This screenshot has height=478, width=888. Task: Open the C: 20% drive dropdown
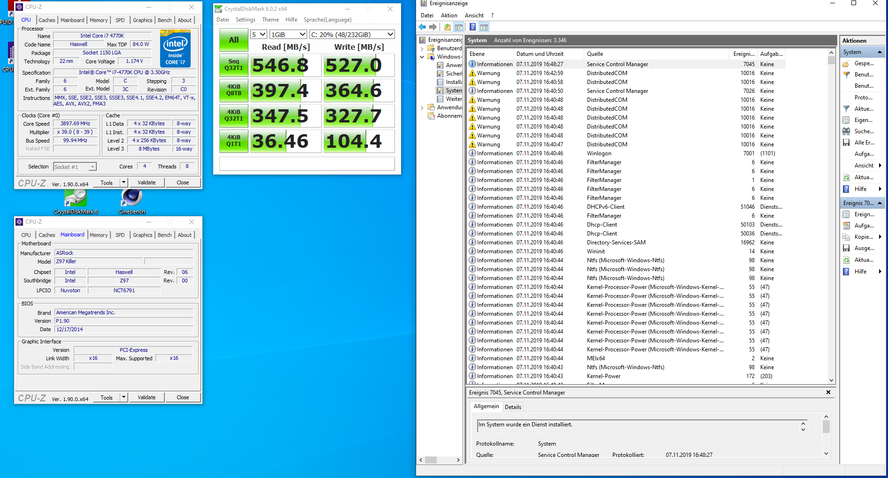[352, 35]
